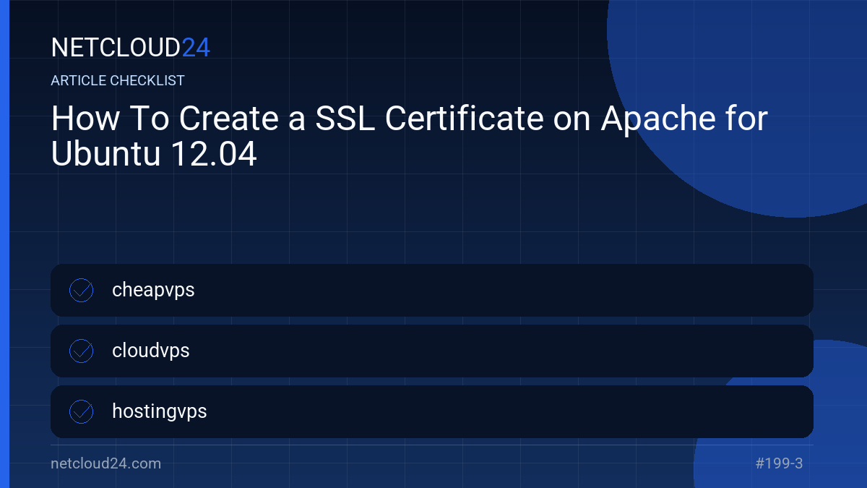
Task: Click the SSL Certificate article title
Action: 409,137
